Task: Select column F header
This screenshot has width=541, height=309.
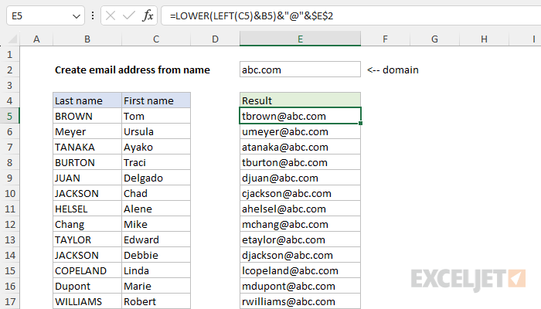Action: tap(386, 39)
